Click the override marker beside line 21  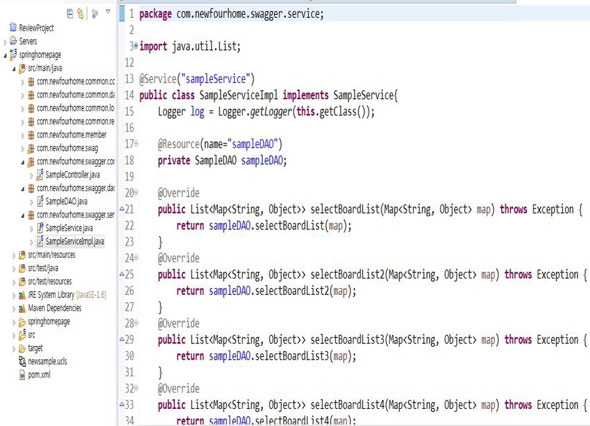point(122,208)
